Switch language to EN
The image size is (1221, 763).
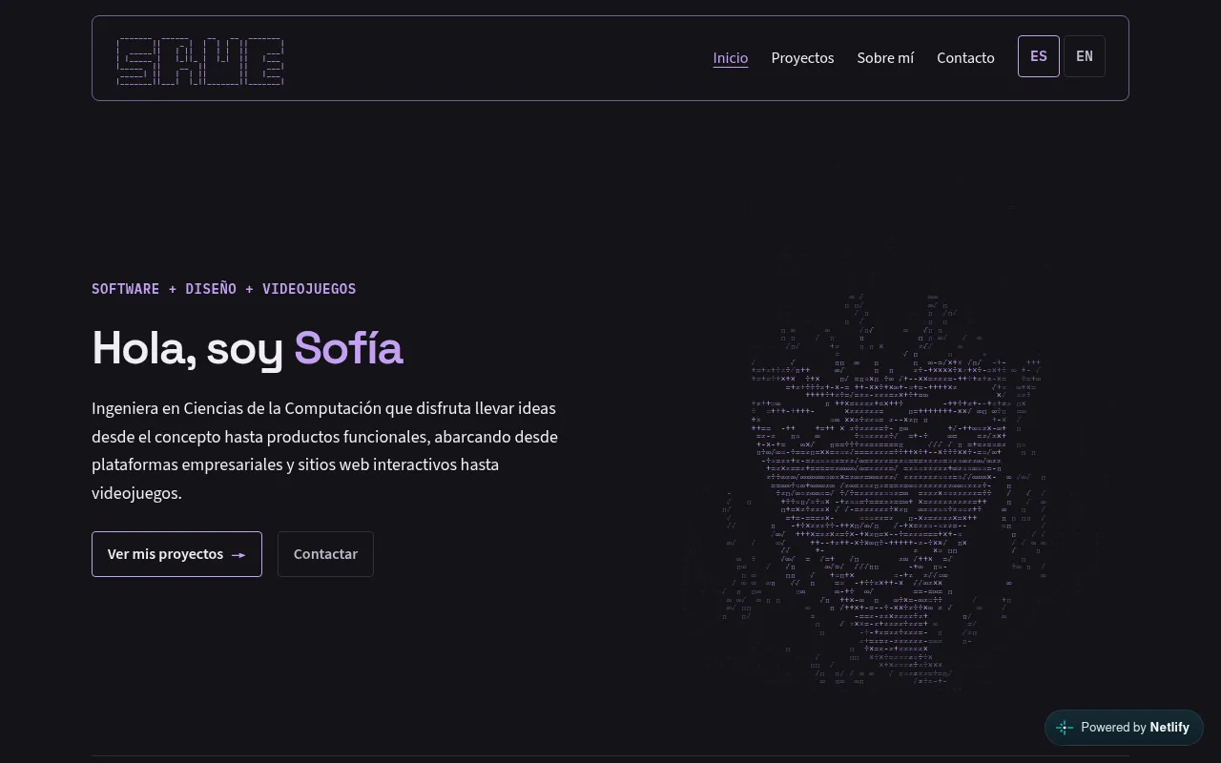click(1085, 56)
